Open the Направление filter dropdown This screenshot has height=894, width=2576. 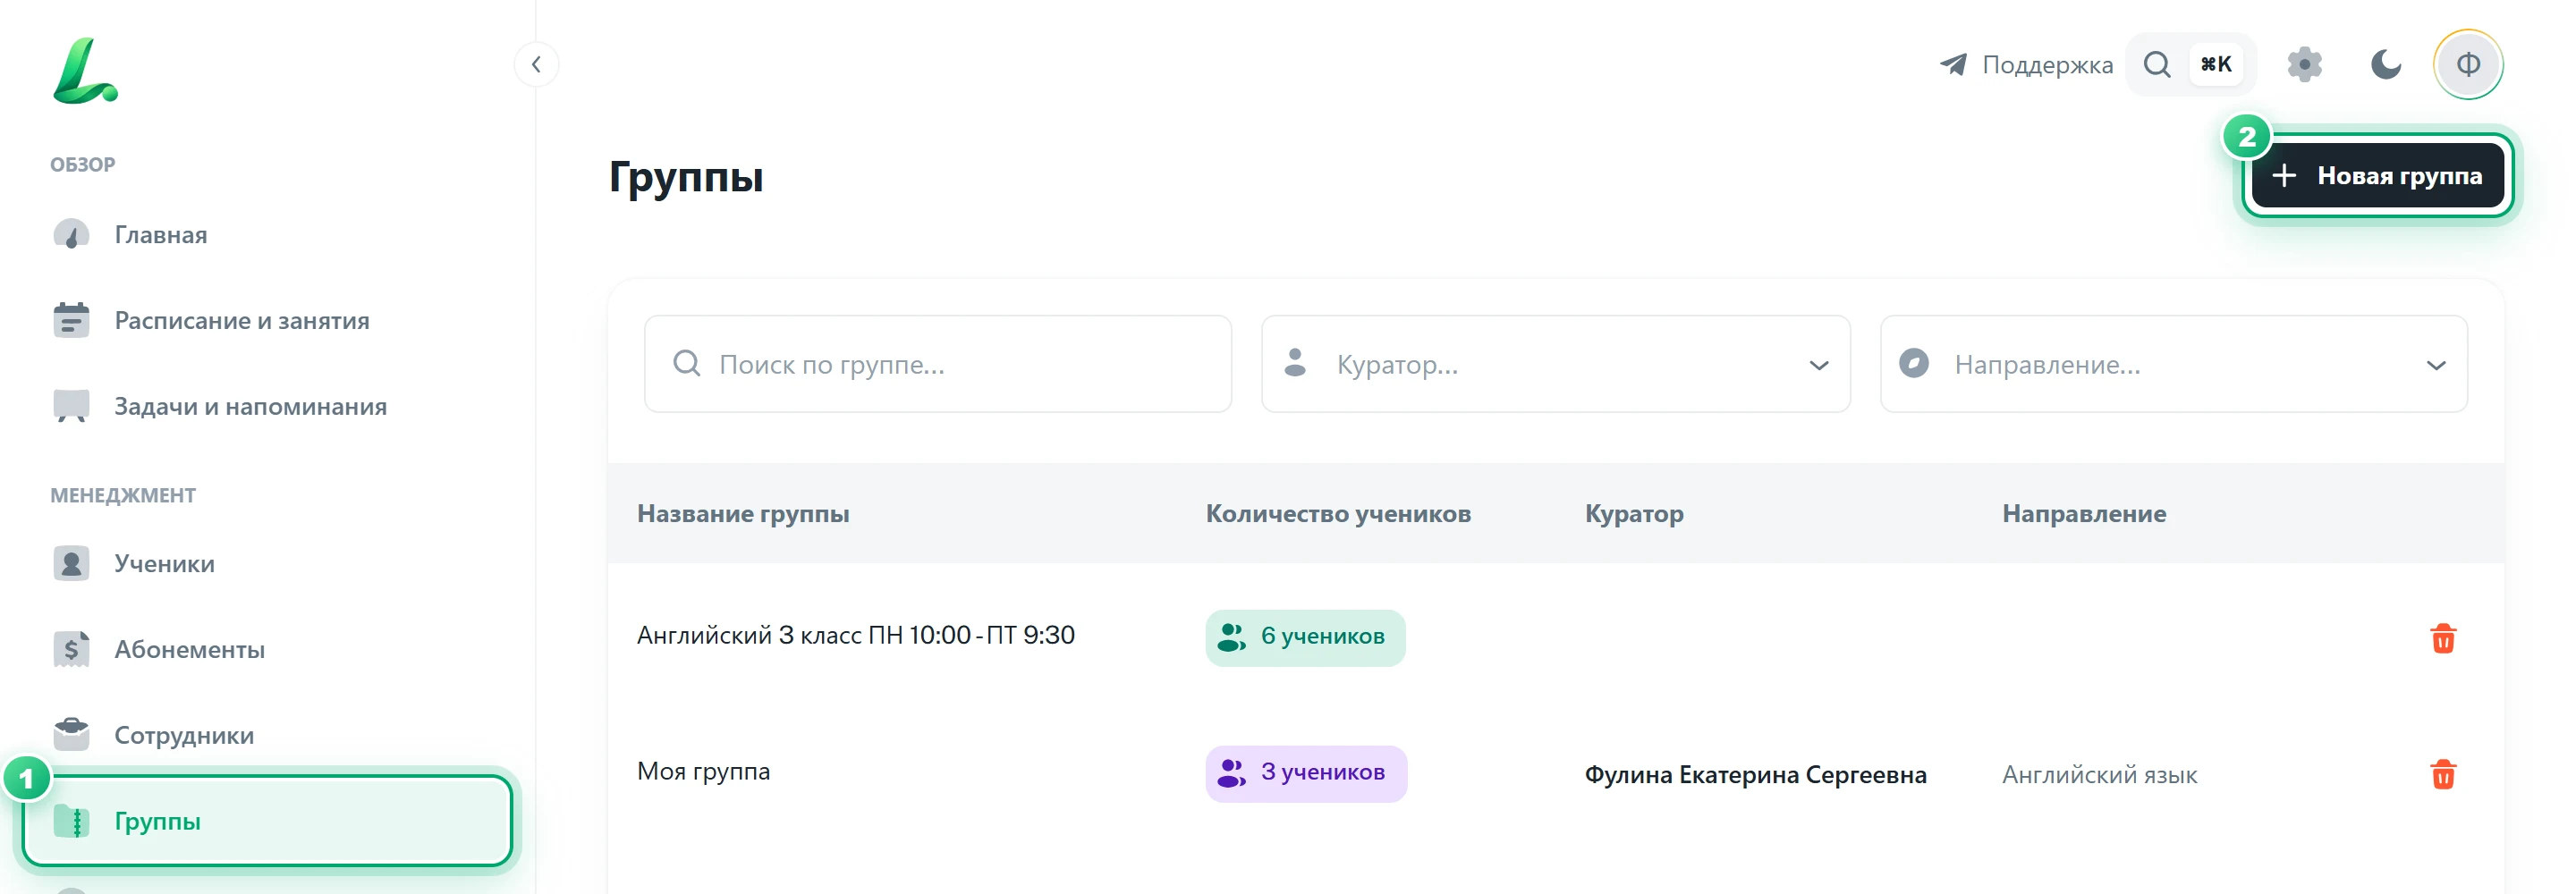tap(2173, 364)
